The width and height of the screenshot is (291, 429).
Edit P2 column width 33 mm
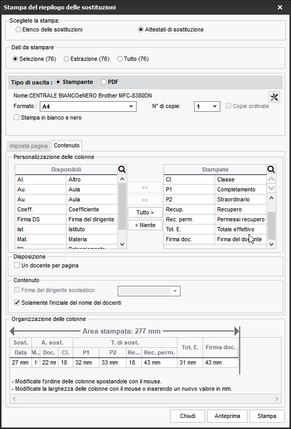pos(113,362)
